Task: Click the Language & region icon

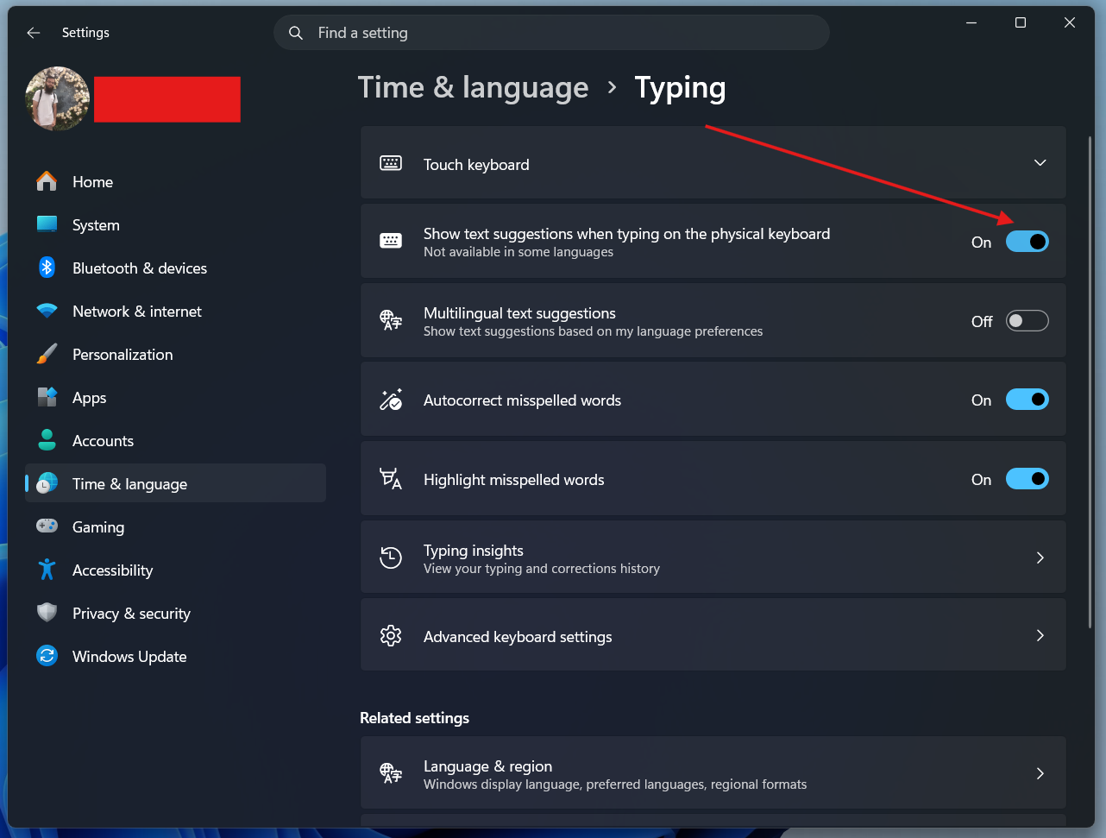Action: (391, 773)
